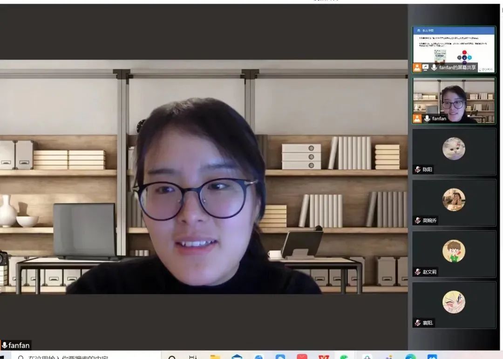Click the microphone icon next to main fanfan label

click(x=5, y=345)
